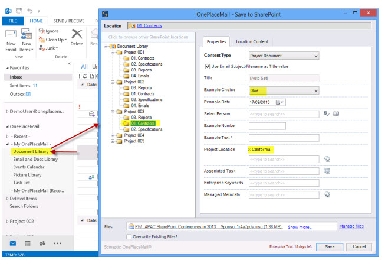
Task: Select the HOME ribbon tab
Action: [x=36, y=21]
